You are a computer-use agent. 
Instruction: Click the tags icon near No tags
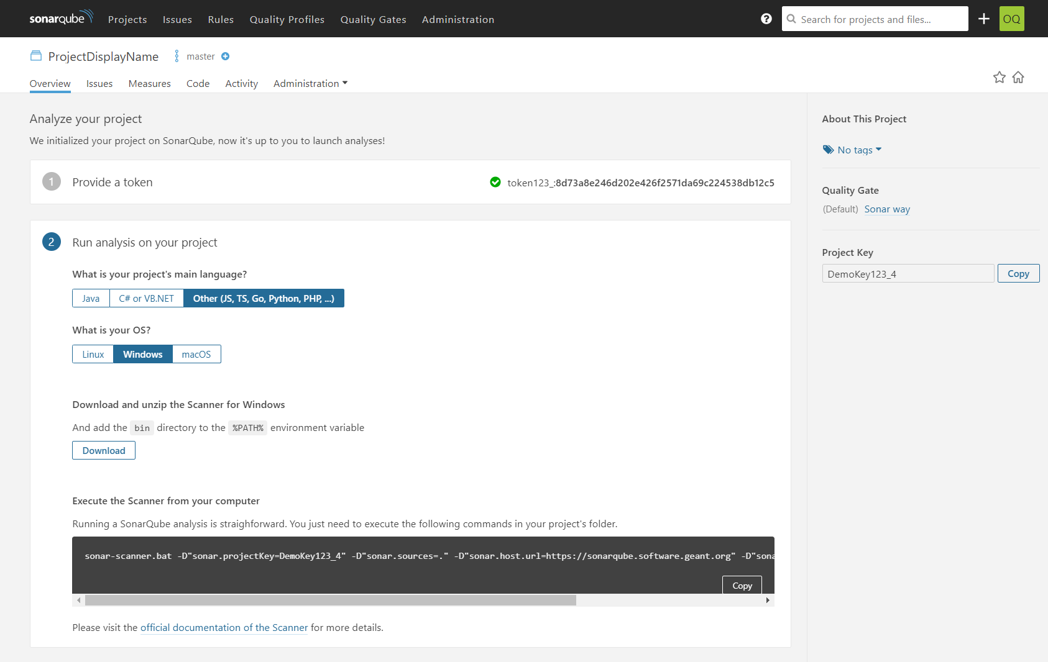click(x=828, y=150)
